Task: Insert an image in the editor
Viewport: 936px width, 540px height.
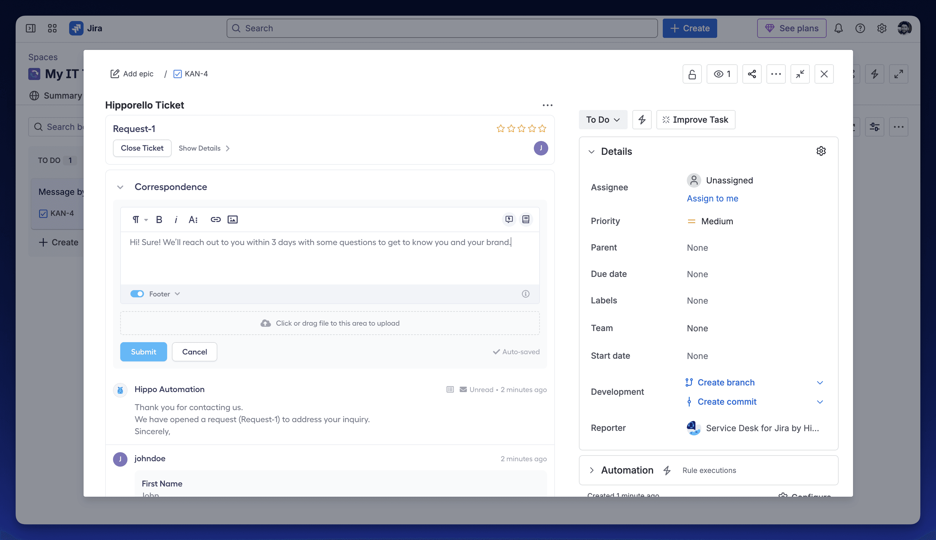Action: point(232,219)
